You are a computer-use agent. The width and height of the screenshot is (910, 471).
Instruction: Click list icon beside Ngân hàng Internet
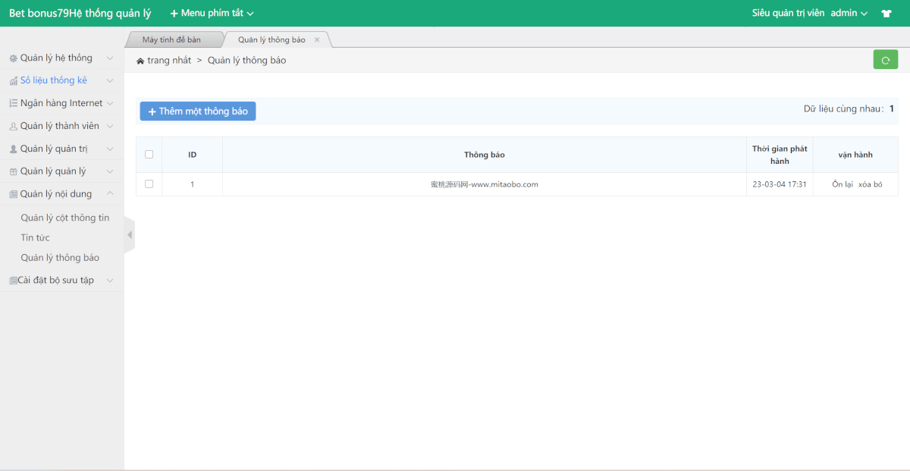[x=13, y=103]
